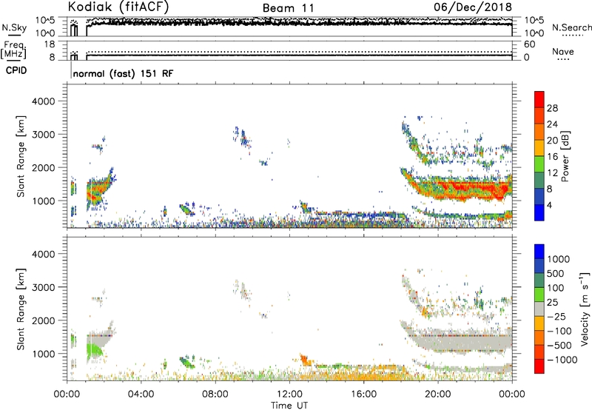Pick the bright blue bottom Power colorbar segment
This screenshot has height=410, width=592.
539,213
